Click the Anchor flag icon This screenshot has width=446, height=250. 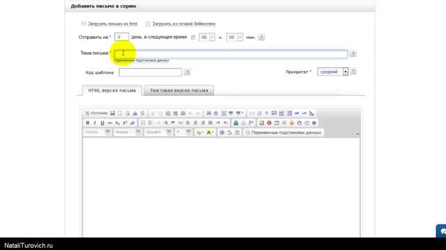point(251,123)
